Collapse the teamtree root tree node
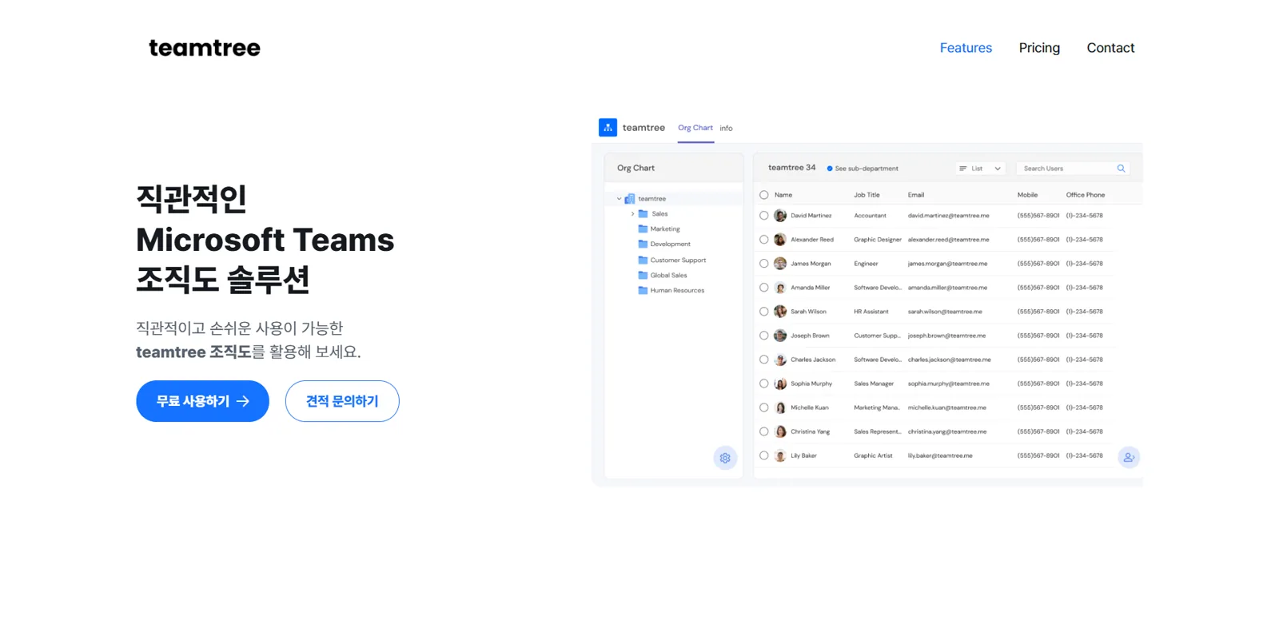This screenshot has width=1279, height=640. (x=619, y=199)
